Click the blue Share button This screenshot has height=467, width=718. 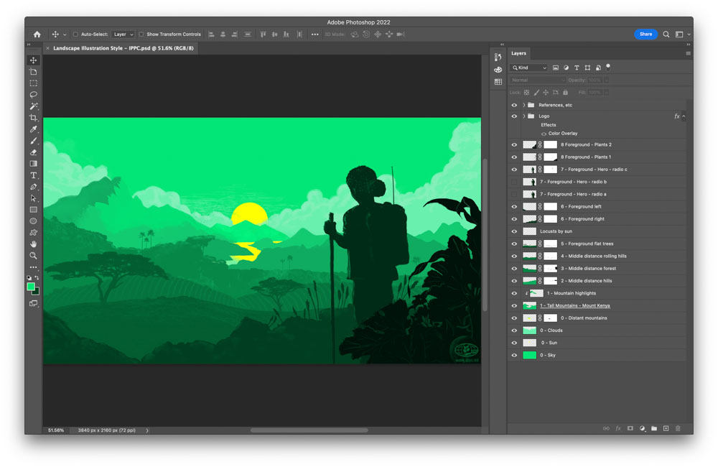645,34
